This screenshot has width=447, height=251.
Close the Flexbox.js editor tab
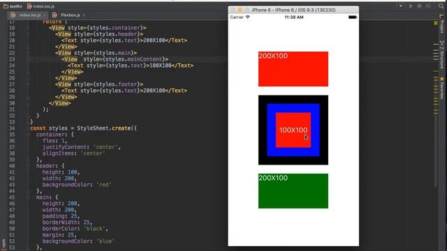(84, 15)
